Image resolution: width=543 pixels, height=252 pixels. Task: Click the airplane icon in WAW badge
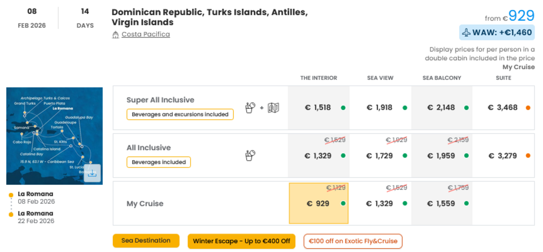pyautogui.click(x=466, y=32)
